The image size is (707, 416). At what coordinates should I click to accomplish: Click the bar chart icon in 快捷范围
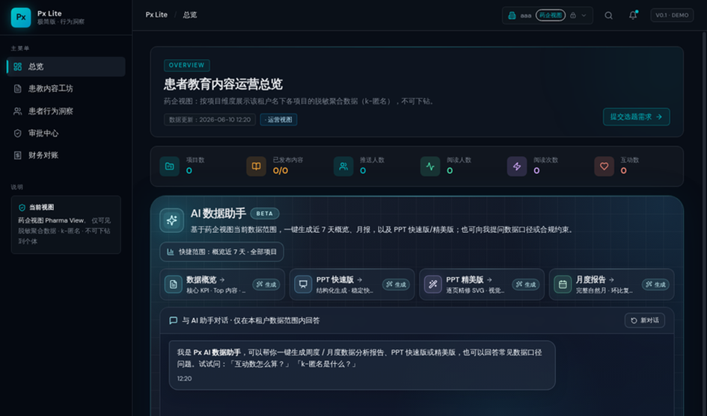coord(171,252)
